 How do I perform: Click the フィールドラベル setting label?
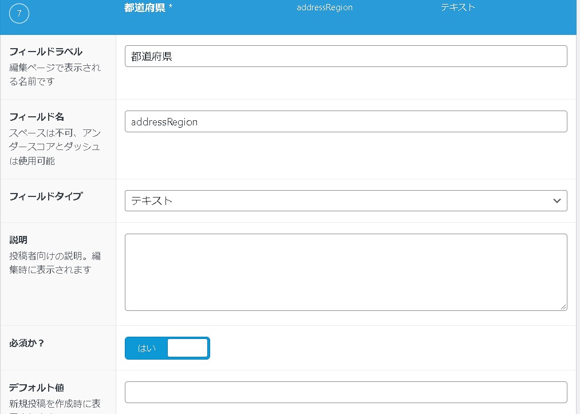pos(46,52)
